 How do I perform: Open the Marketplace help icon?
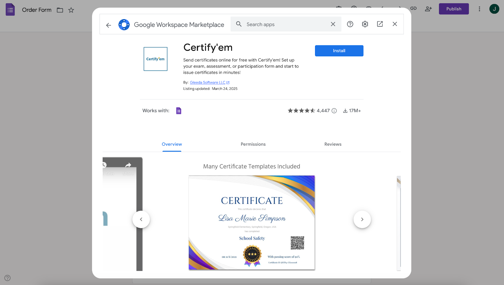click(350, 24)
